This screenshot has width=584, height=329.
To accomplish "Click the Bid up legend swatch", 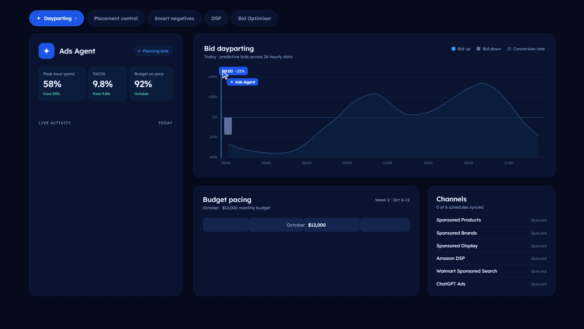I will pos(454,49).
